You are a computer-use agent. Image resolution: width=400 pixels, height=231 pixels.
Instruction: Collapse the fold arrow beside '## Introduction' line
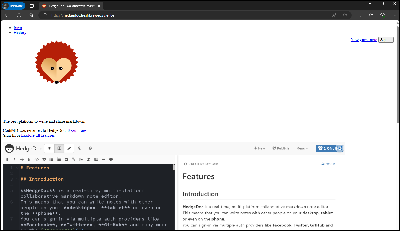coord(17,179)
